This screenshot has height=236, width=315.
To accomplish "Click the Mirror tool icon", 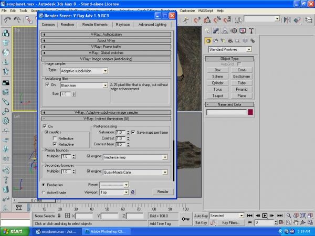I will [x=287, y=20].
